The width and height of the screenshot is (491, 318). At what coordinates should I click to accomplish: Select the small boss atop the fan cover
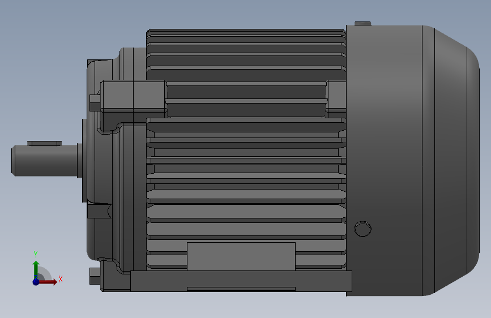[362, 23]
